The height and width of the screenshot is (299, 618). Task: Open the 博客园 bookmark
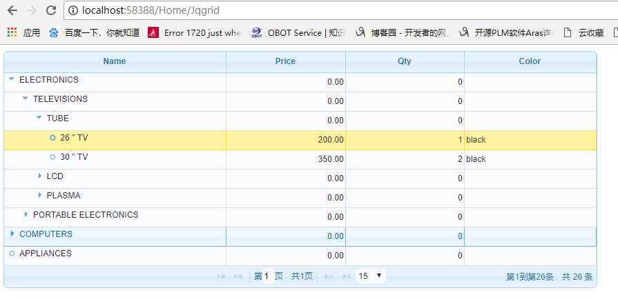click(402, 33)
